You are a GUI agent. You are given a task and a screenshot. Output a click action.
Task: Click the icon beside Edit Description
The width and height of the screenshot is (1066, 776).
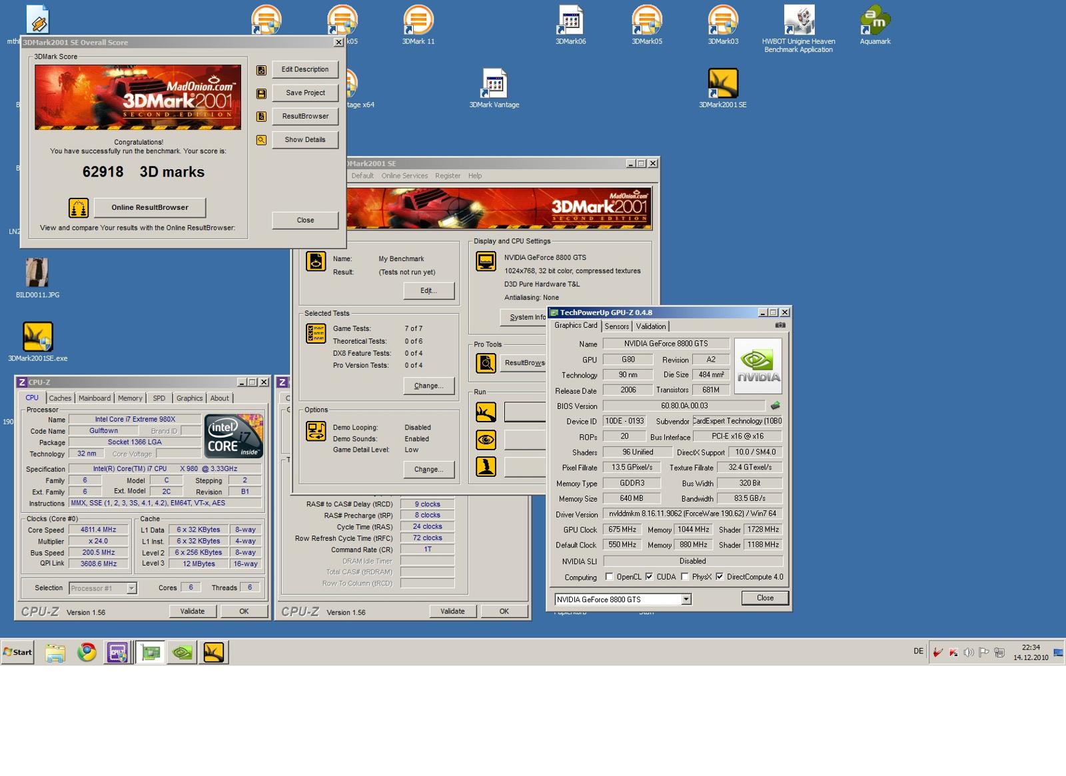tap(261, 70)
